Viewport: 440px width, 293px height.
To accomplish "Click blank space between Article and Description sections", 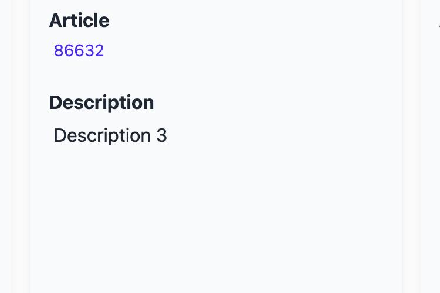I will click(x=215, y=76).
